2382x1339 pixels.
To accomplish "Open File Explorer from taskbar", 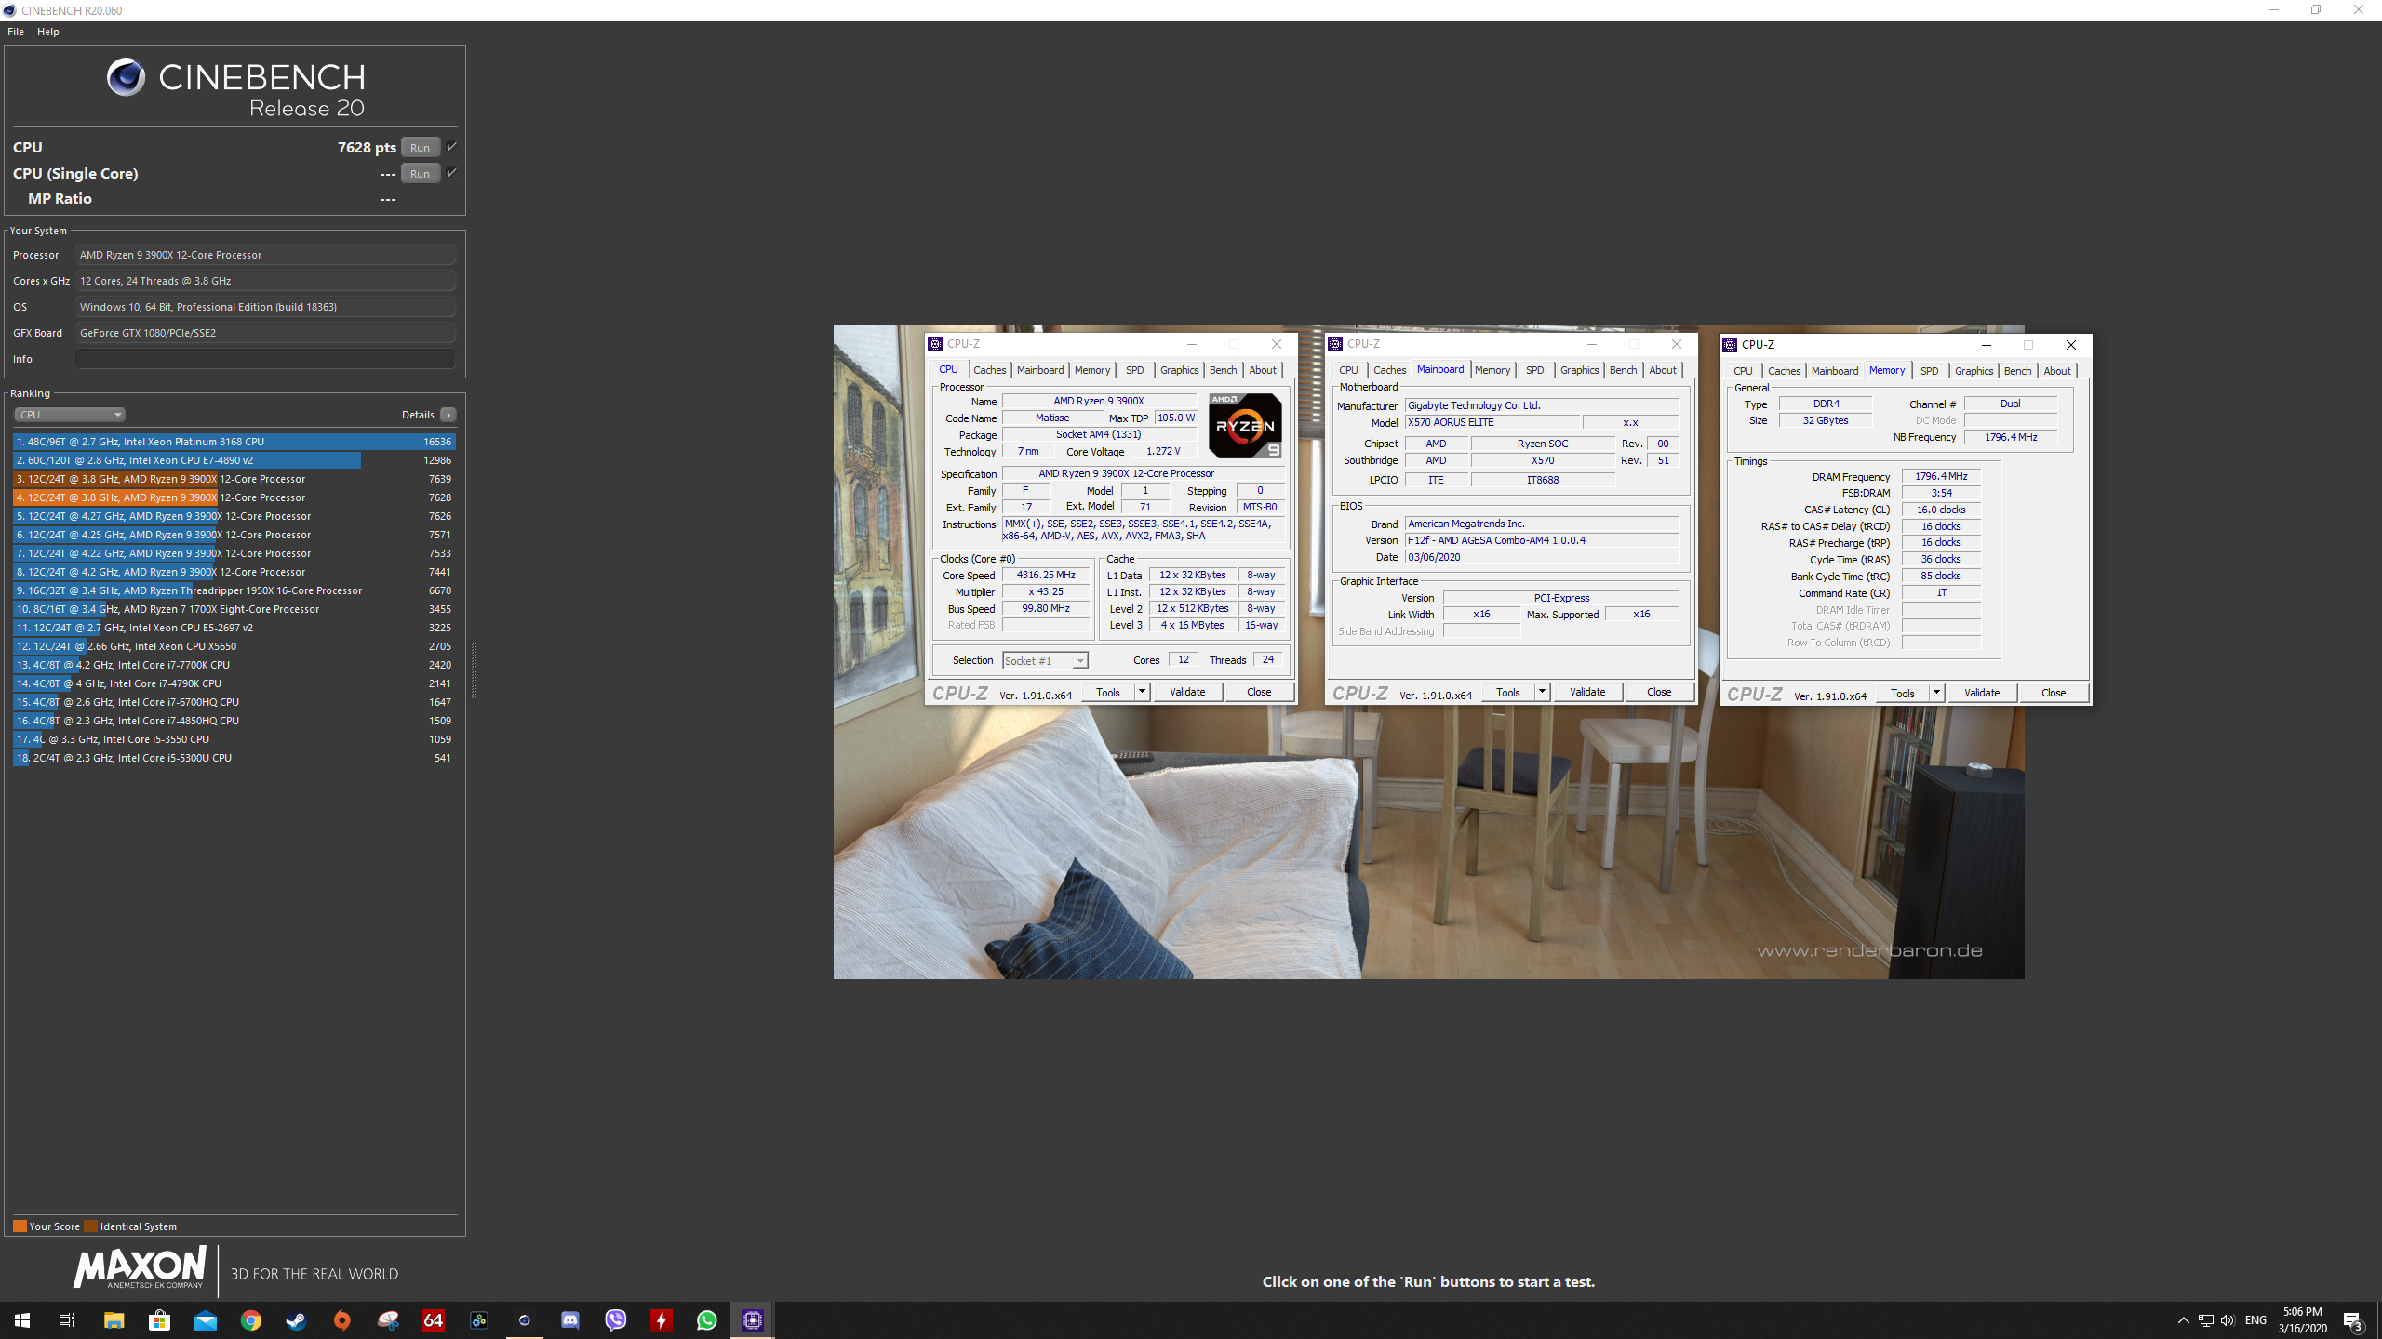I will click(x=114, y=1319).
